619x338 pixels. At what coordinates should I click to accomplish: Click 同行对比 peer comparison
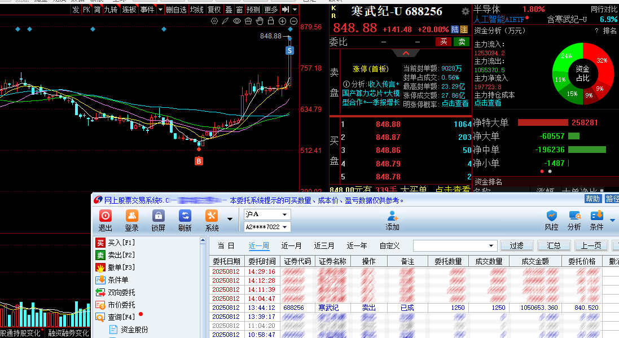(x=604, y=9)
